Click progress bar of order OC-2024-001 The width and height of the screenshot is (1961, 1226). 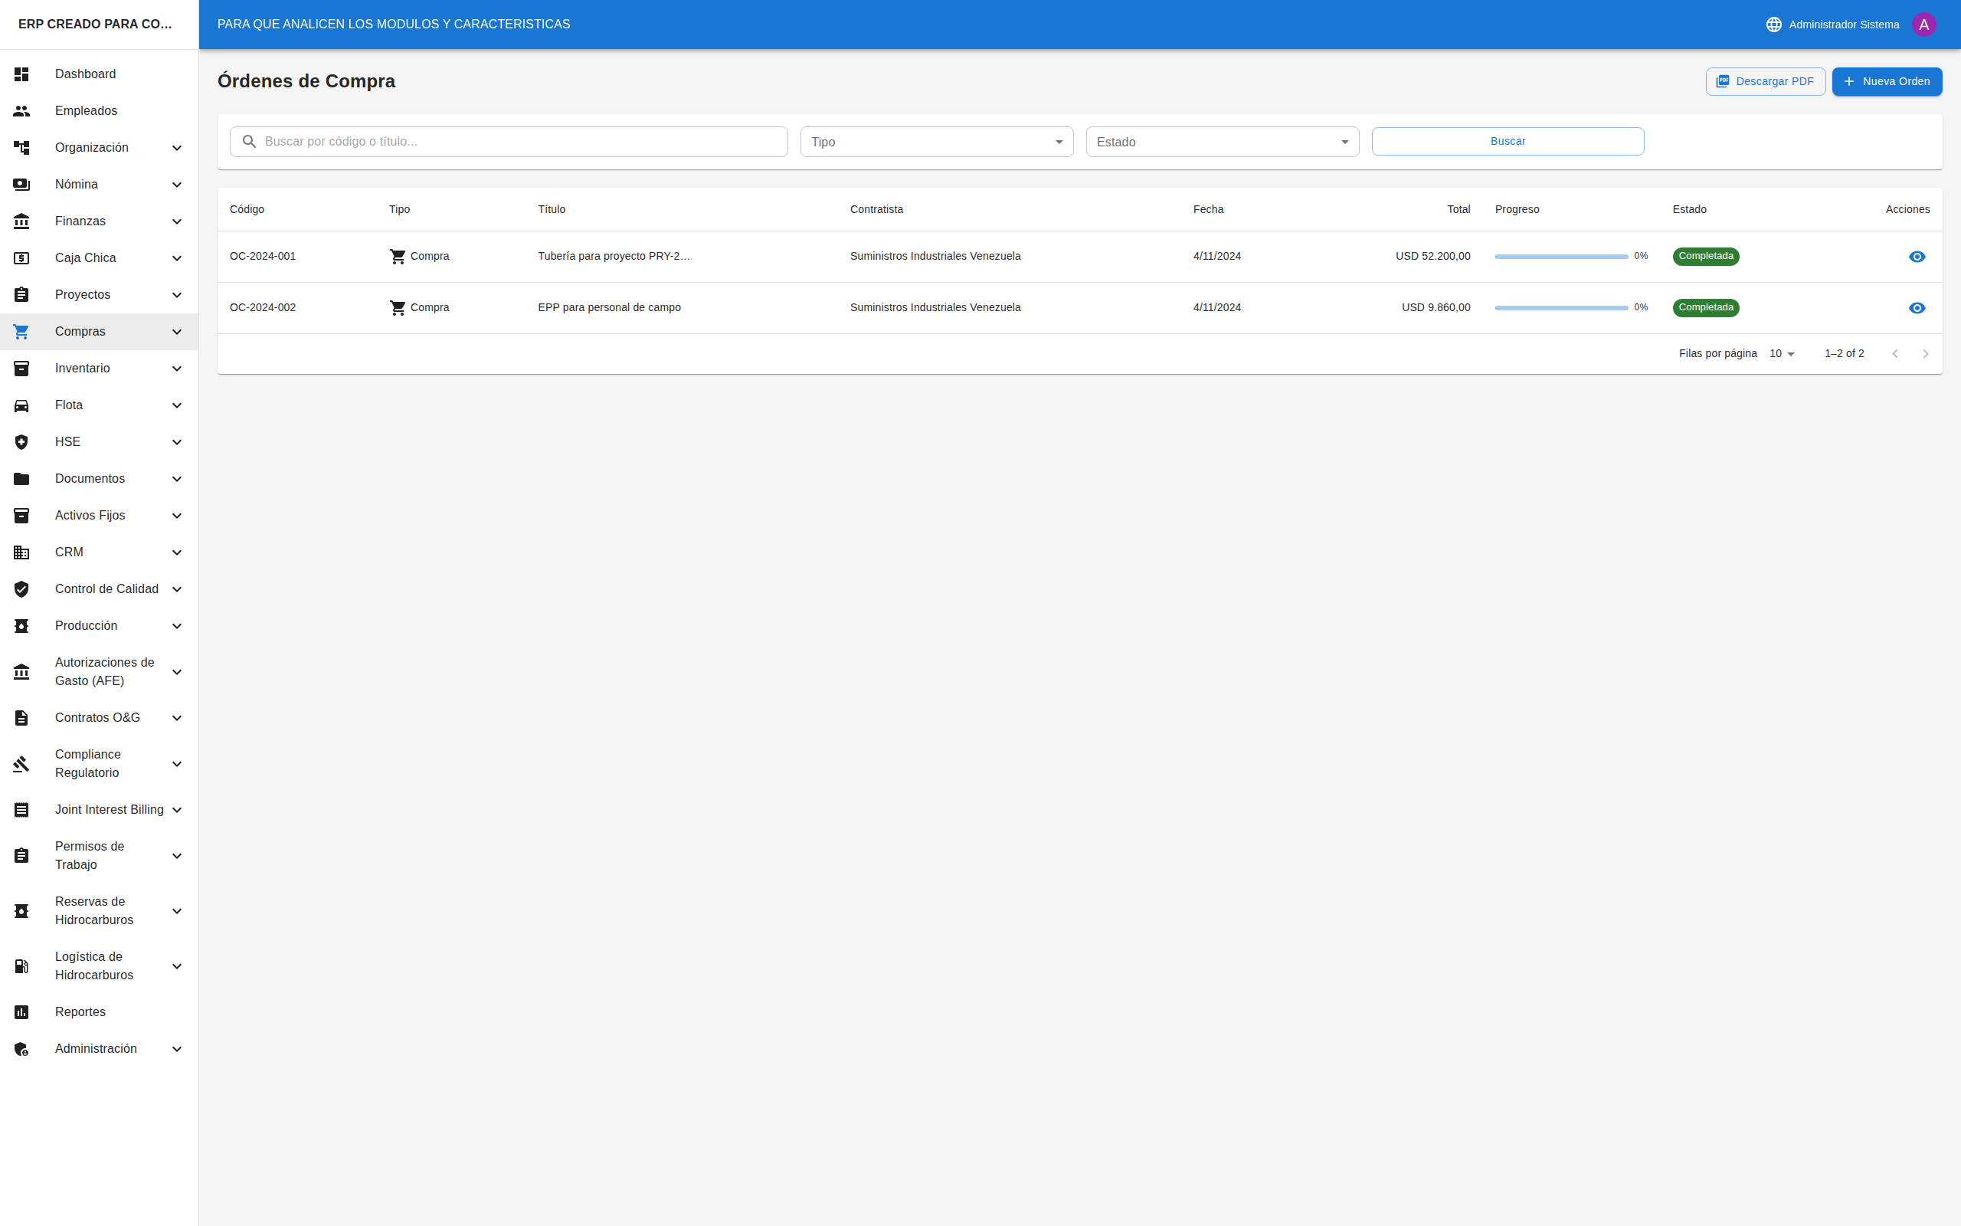(x=1560, y=256)
